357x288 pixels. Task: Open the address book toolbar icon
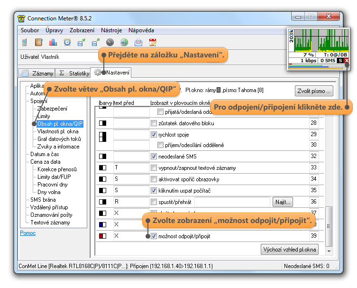39,42
